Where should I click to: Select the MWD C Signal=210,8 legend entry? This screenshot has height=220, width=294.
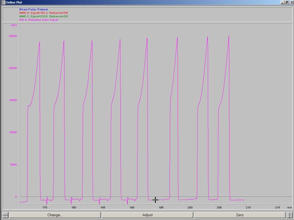(44, 17)
